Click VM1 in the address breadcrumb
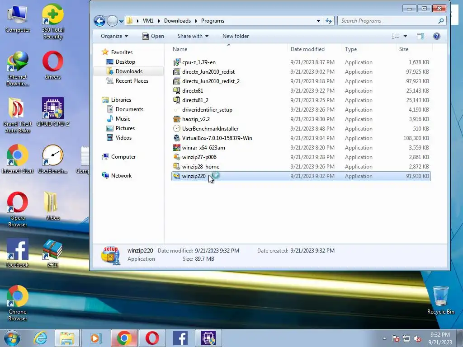 pyautogui.click(x=148, y=21)
